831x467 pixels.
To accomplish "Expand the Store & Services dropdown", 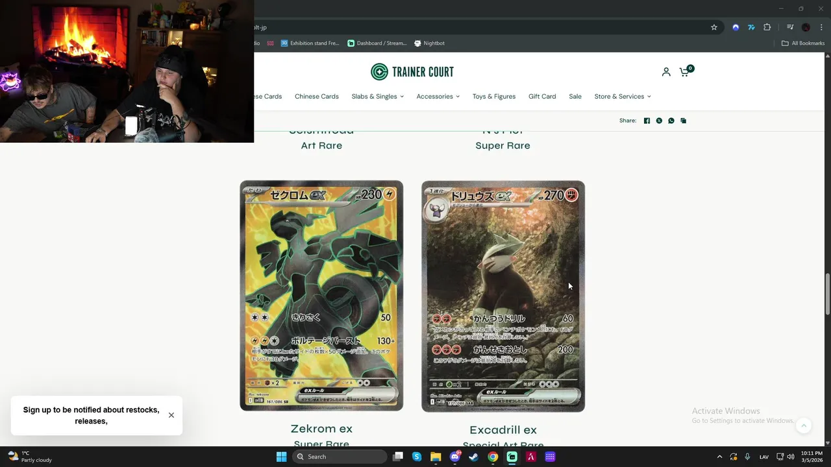I will click(x=623, y=97).
